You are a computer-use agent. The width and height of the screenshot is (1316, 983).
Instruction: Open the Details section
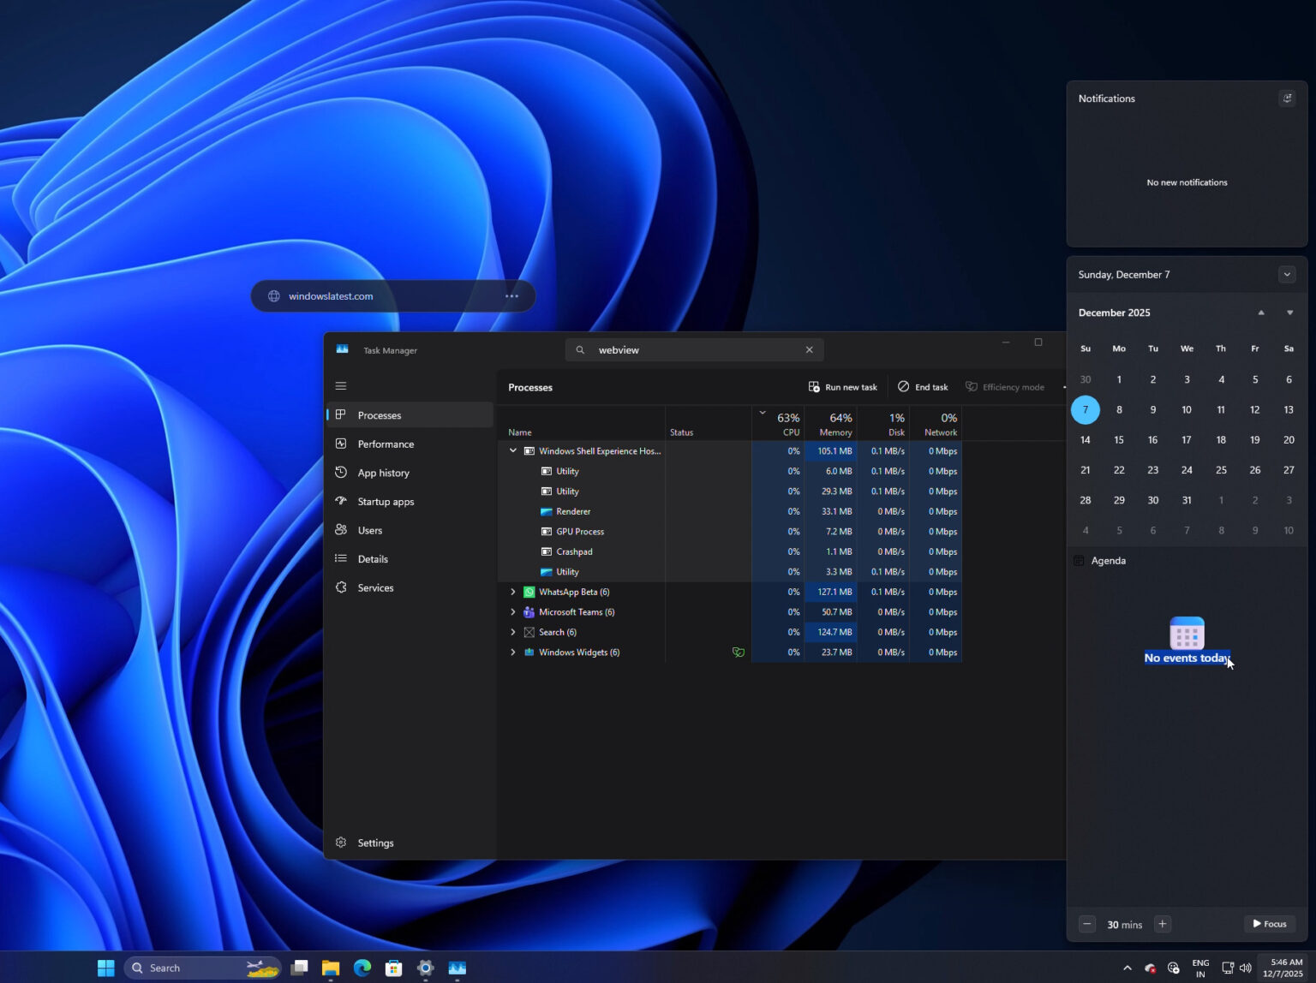[373, 558]
